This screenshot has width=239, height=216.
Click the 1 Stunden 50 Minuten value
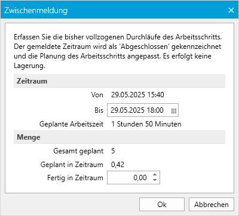[146, 124]
